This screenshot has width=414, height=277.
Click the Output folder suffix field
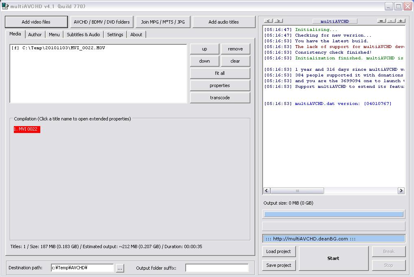coord(217,268)
